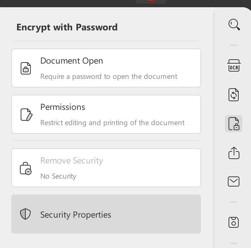This screenshot has width=251, height=248.
Task: Click "Restrict editing and printing" description
Action: (x=112, y=123)
